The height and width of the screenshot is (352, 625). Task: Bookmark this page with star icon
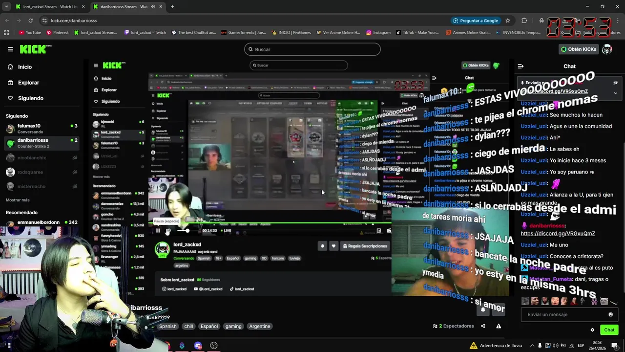(x=508, y=21)
